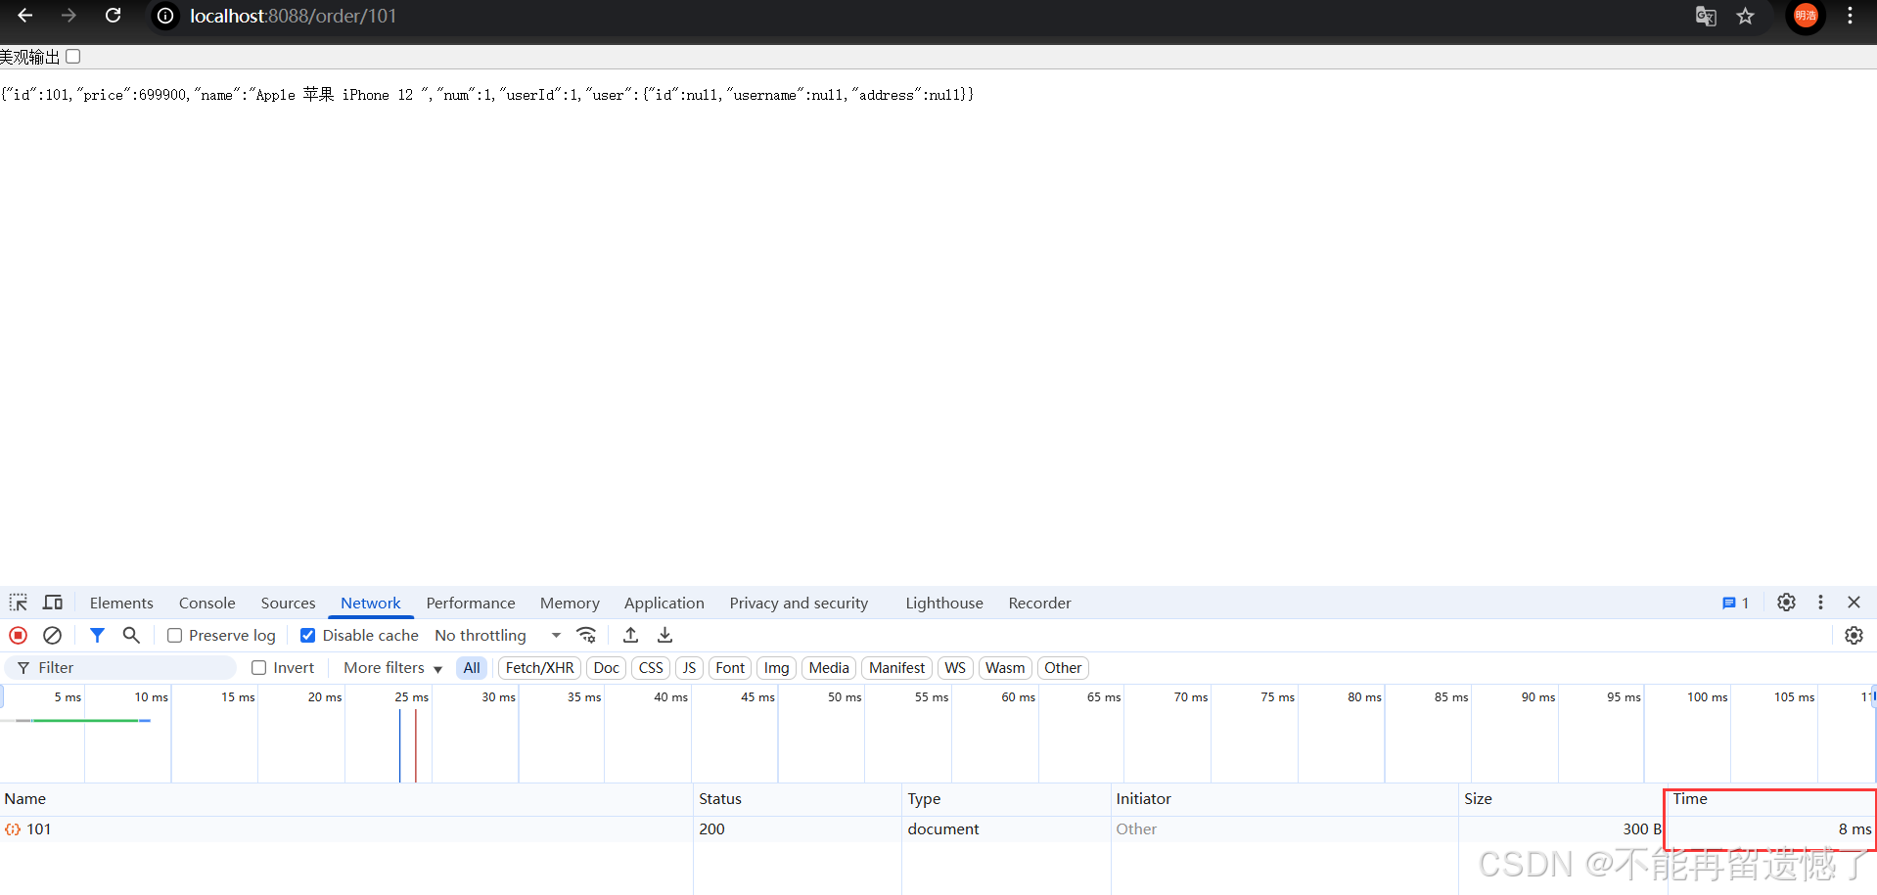
Task: Click the import HAR file upload icon
Action: (631, 635)
